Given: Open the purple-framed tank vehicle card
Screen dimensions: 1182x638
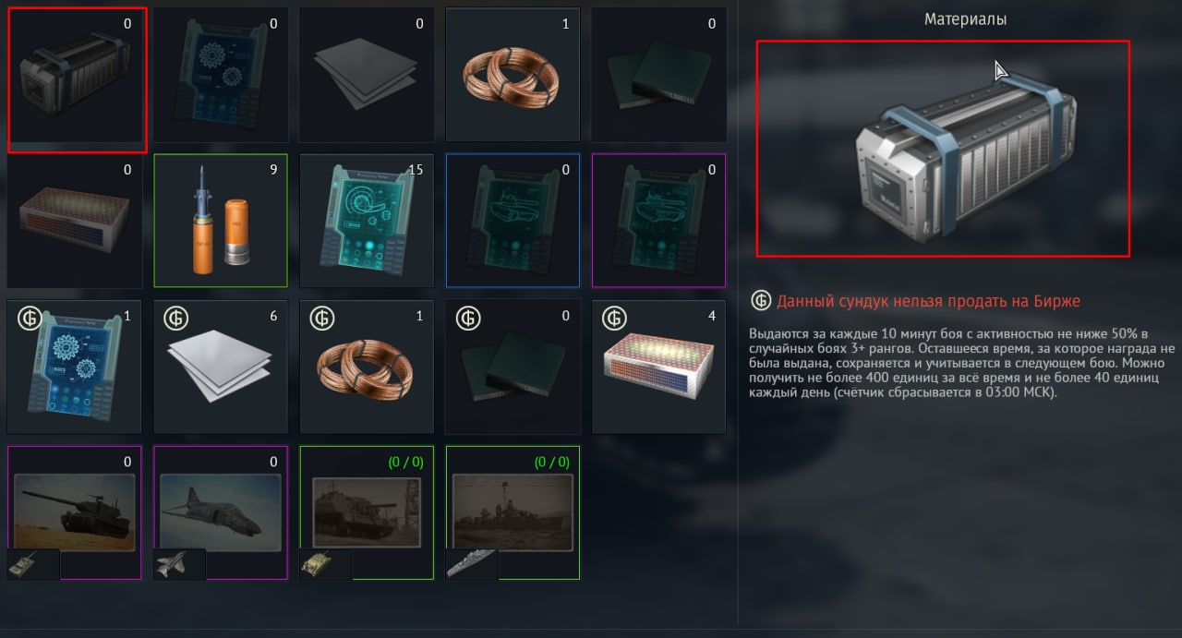Looking at the screenshot, I should (75, 512).
